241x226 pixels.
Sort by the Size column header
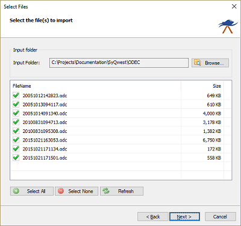point(202,86)
